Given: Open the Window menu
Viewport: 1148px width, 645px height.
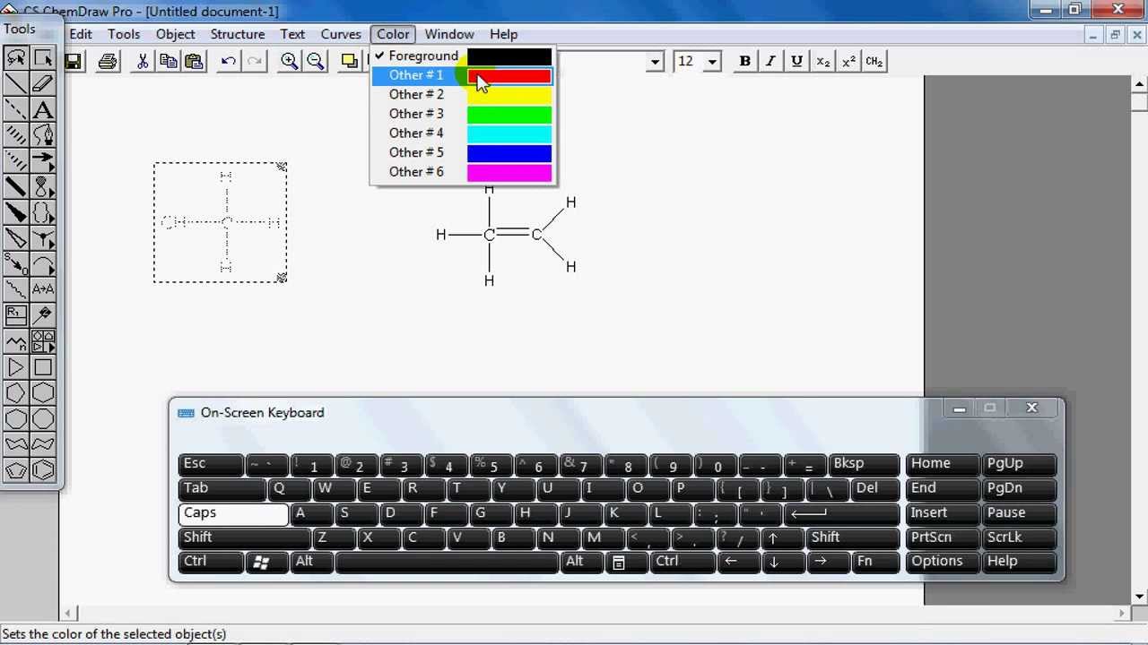Looking at the screenshot, I should coord(449,34).
